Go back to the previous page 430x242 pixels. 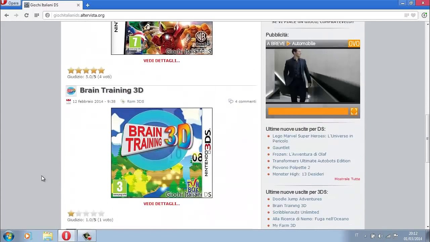7,15
